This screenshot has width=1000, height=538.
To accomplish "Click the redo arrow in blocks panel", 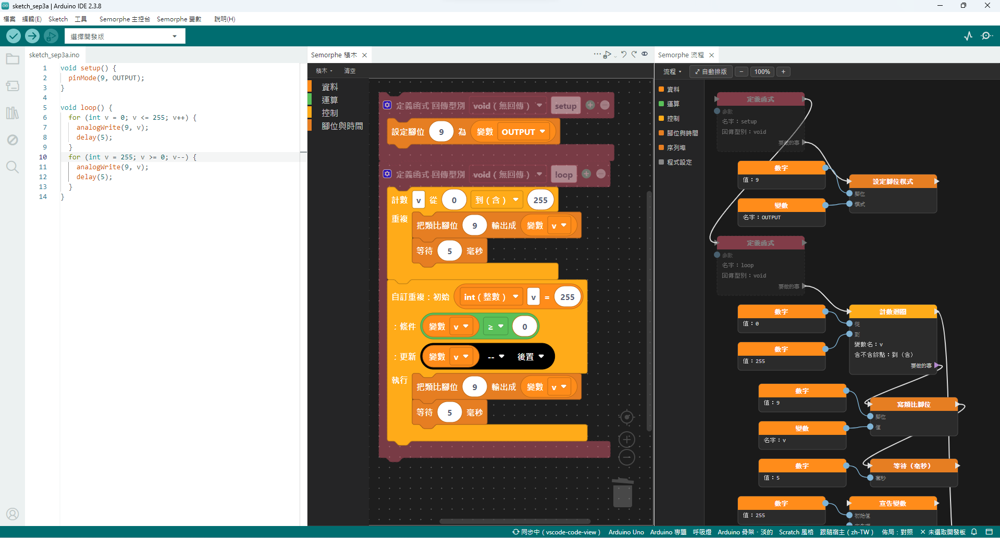I will coord(634,54).
